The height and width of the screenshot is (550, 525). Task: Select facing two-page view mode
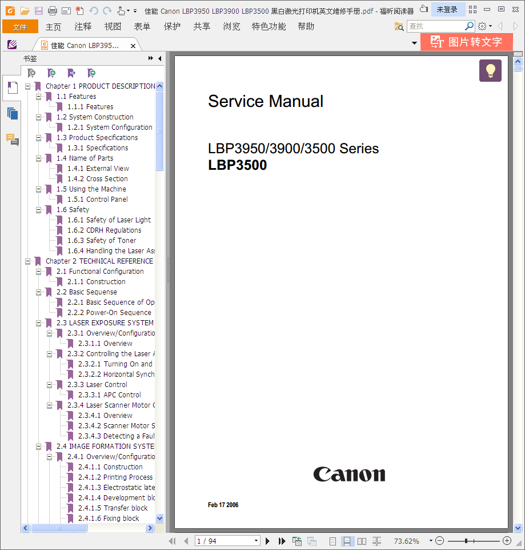pos(362,541)
